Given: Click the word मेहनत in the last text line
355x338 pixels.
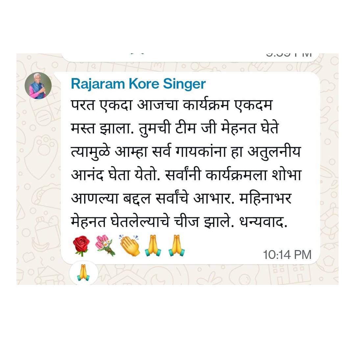Looking at the screenshot, I should click(88, 221).
